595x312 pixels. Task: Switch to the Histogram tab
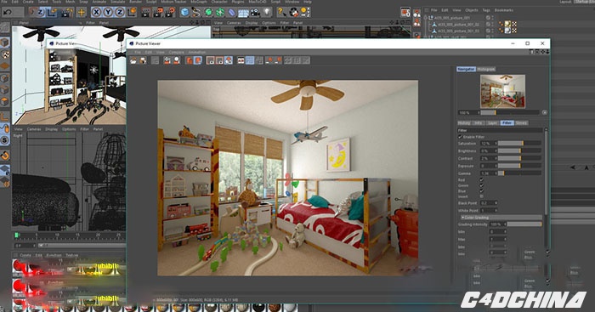point(486,69)
